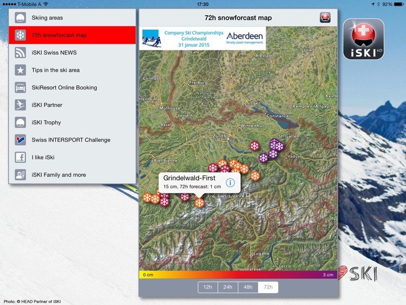Image resolution: width=406 pixels, height=305 pixels.
Task: Select the 48h forecast segment
Action: [248, 287]
